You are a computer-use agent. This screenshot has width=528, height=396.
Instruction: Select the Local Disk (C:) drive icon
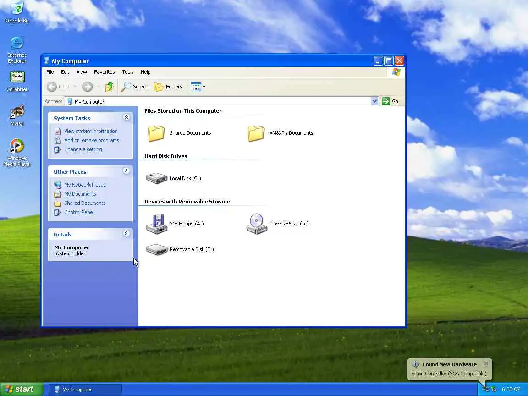pyautogui.click(x=157, y=178)
